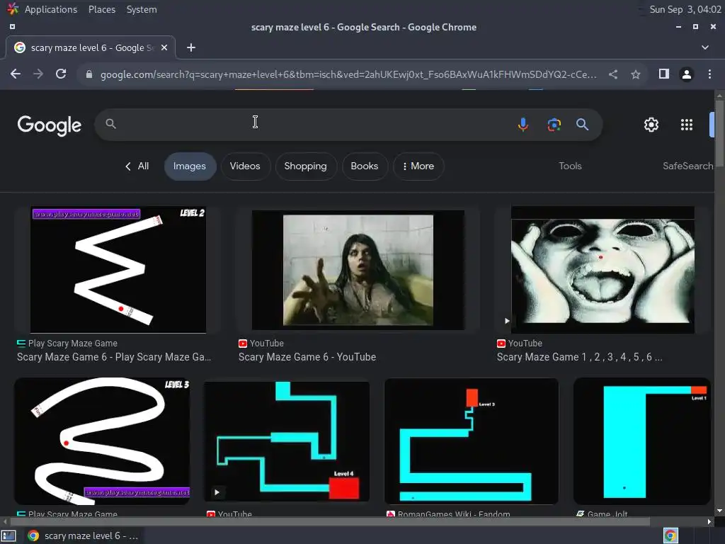Expand the tab search chevron

click(x=705, y=47)
